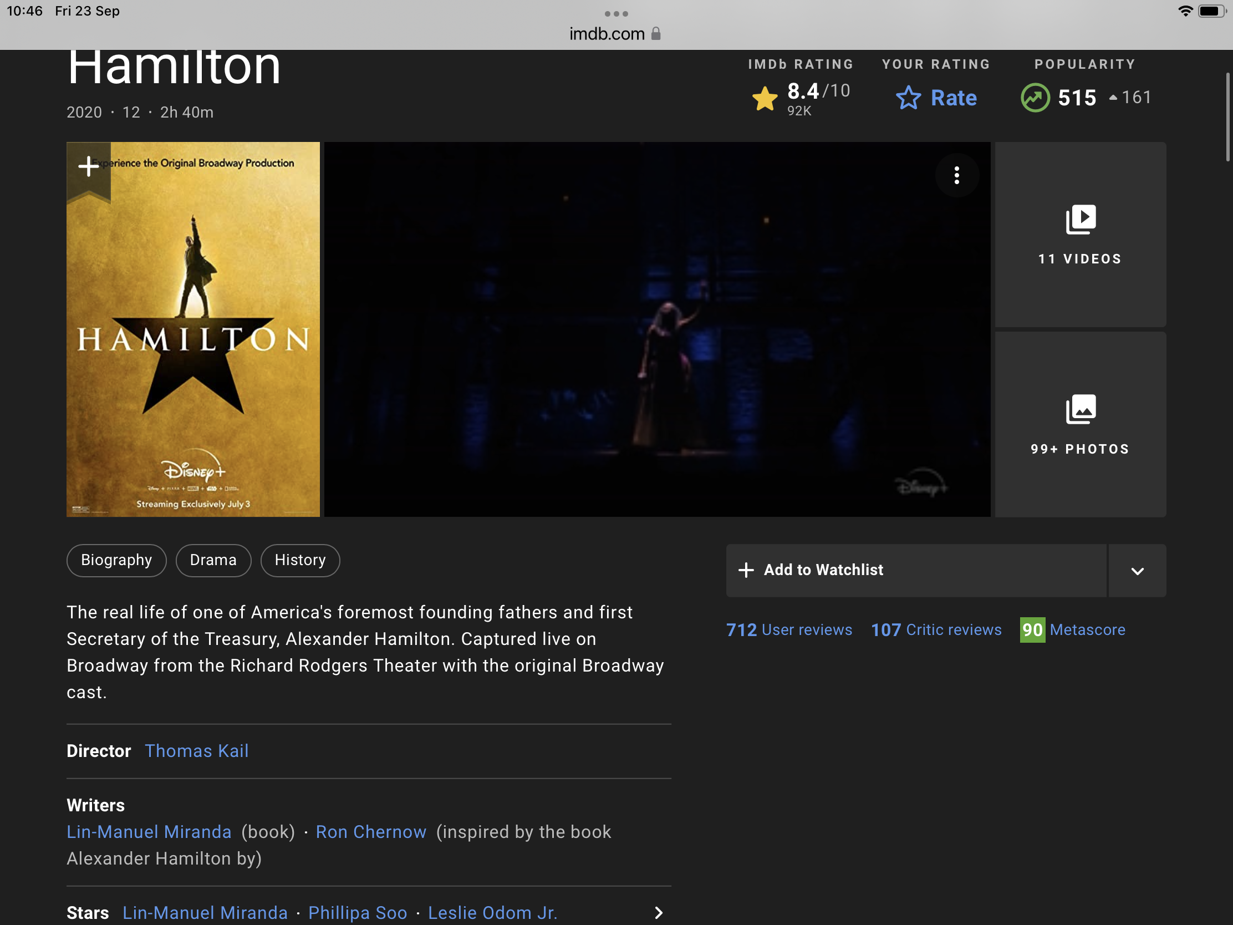This screenshot has width=1233, height=925.
Task: Open the 11 Videos gallery icon
Action: point(1081,220)
